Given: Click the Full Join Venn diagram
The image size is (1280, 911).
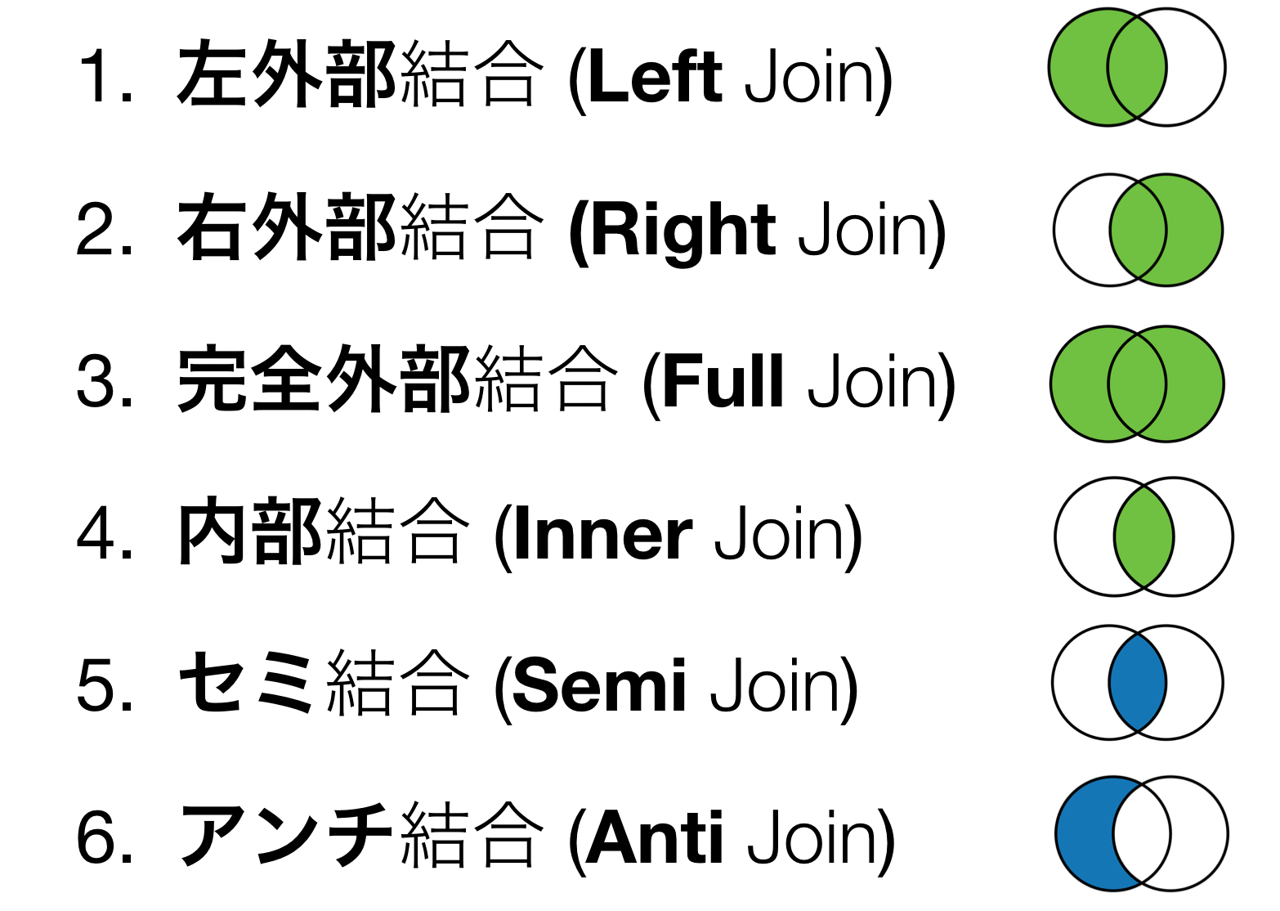Looking at the screenshot, I should tap(1137, 384).
